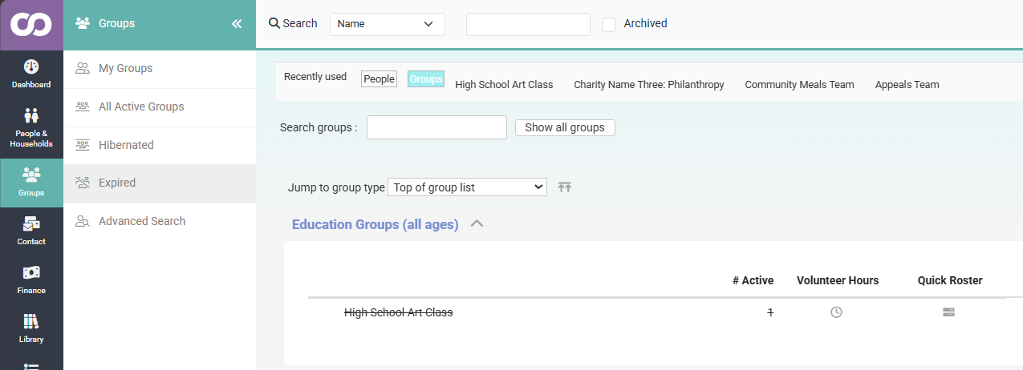Screen dimensions: 1023x370
Task: Open My Groups menu item
Action: coord(160,68)
